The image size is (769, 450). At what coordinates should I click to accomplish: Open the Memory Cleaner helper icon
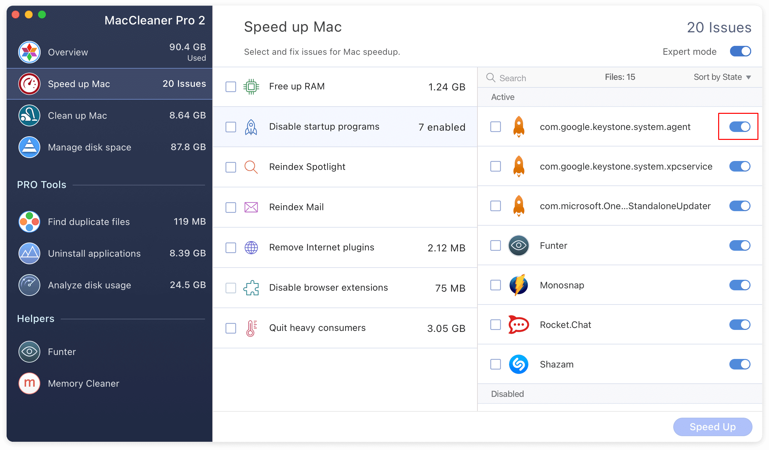tap(29, 383)
